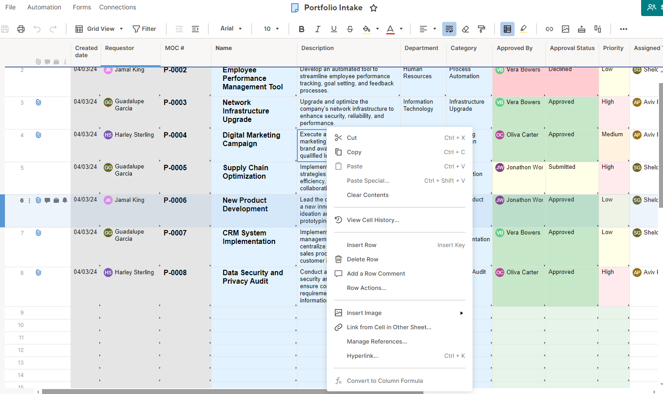Viewport: 663px width, 394px height.
Task: Open the alignment dropdown arrow
Action: (435, 29)
